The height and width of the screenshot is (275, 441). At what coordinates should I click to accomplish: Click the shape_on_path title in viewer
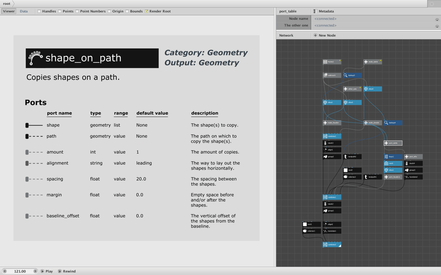coord(83,58)
